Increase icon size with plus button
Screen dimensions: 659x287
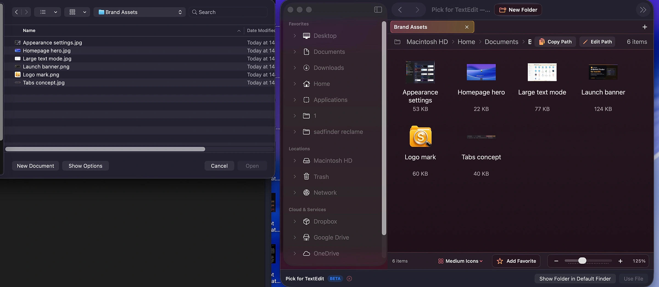pyautogui.click(x=620, y=261)
